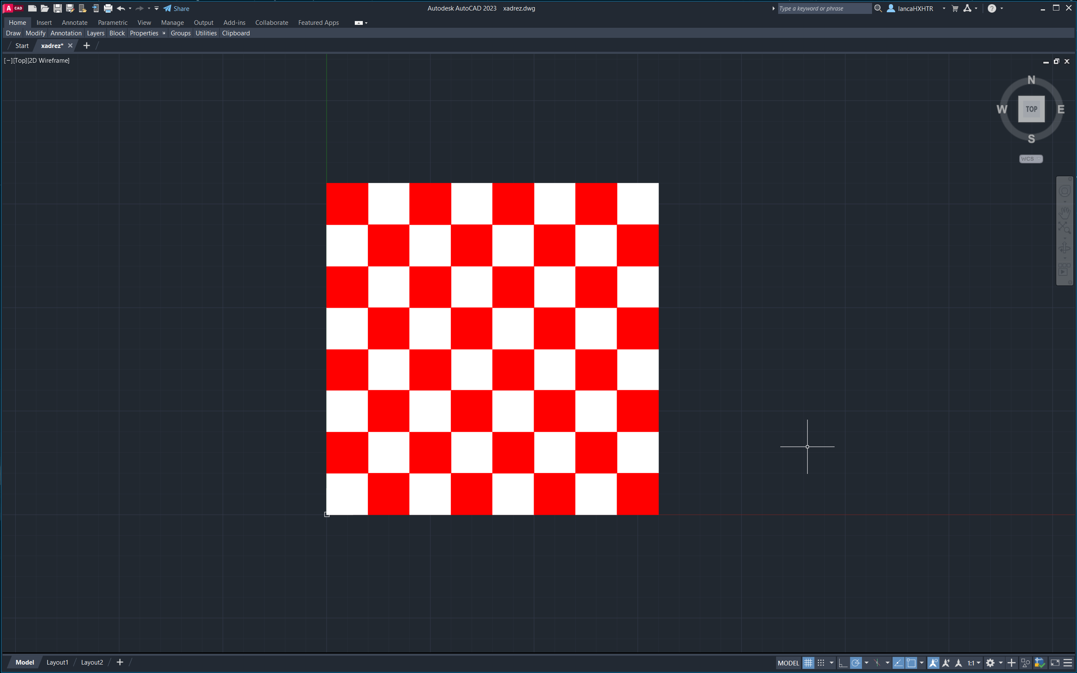This screenshot has height=673, width=1077.
Task: Click the Workspace Switching gear icon
Action: point(990,663)
